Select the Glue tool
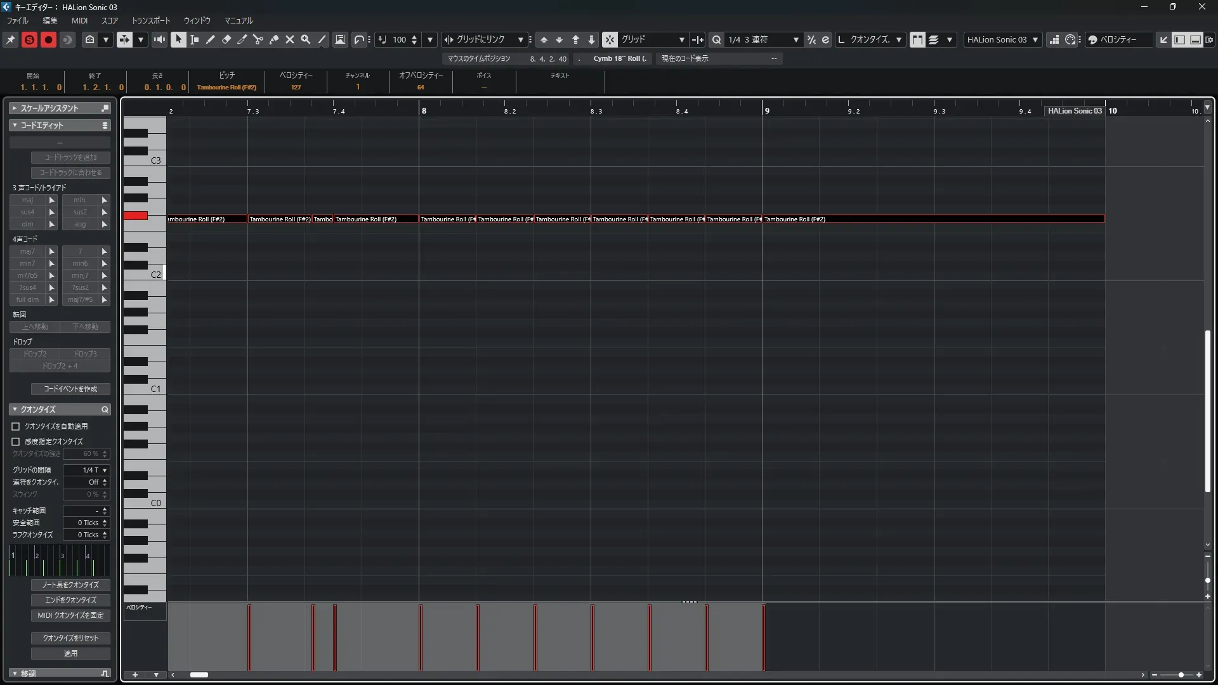Viewport: 1218px width, 685px height. [274, 39]
